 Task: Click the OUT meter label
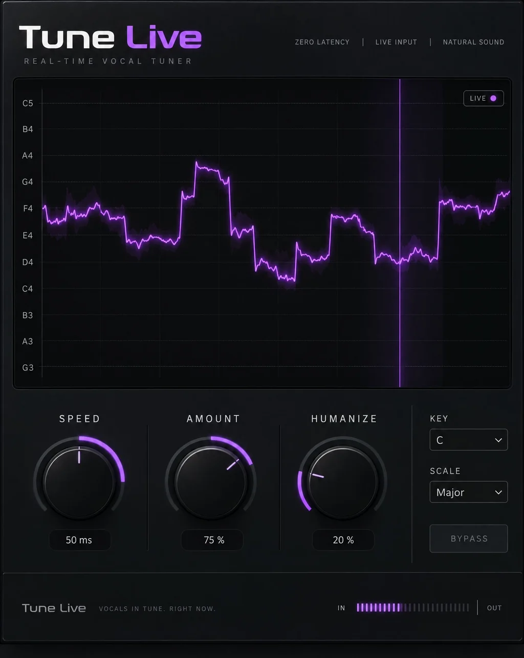click(494, 608)
